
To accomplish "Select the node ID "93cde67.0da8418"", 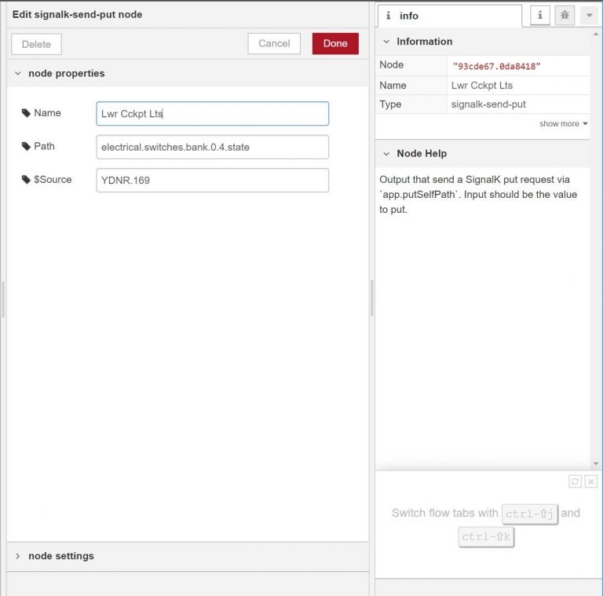I will pyautogui.click(x=496, y=66).
